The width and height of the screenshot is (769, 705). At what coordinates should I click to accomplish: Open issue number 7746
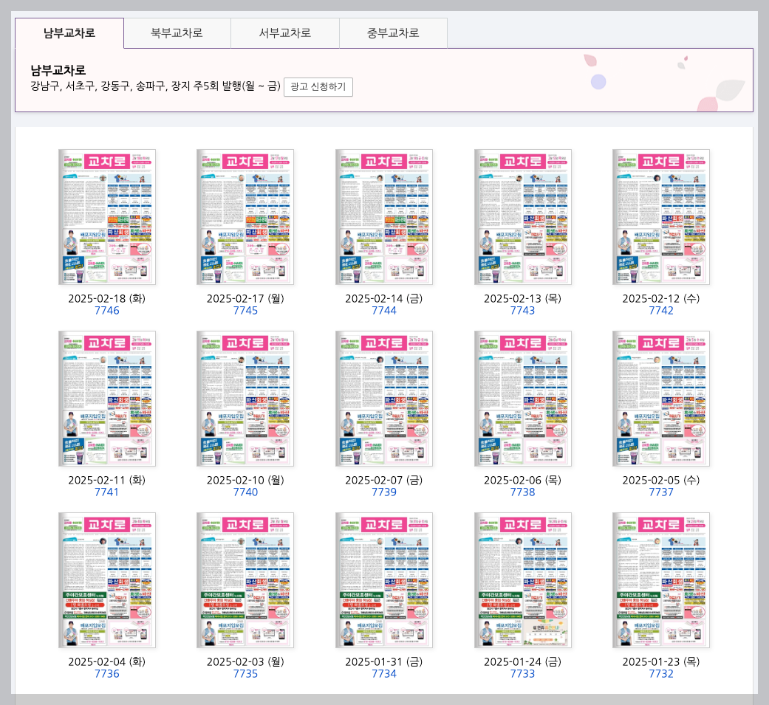[x=107, y=310]
